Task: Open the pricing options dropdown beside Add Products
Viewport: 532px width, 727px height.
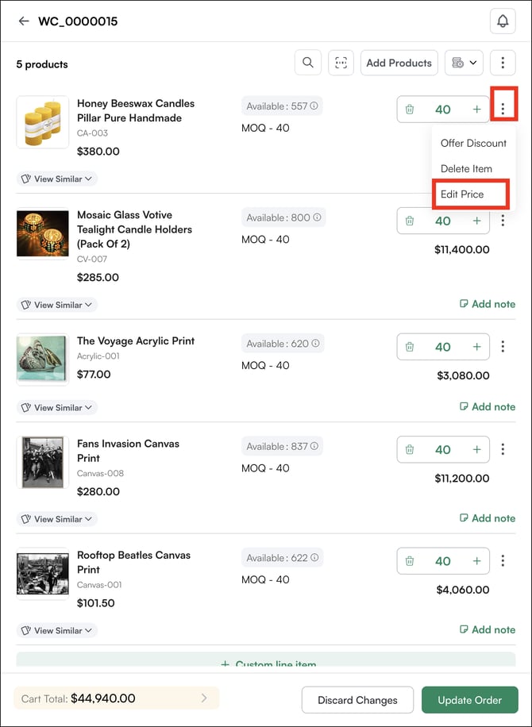Action: click(464, 63)
